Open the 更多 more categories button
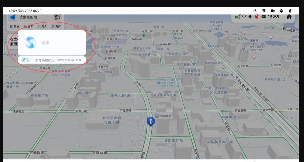 56,26
